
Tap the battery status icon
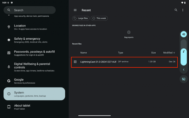click(x=185, y=3)
